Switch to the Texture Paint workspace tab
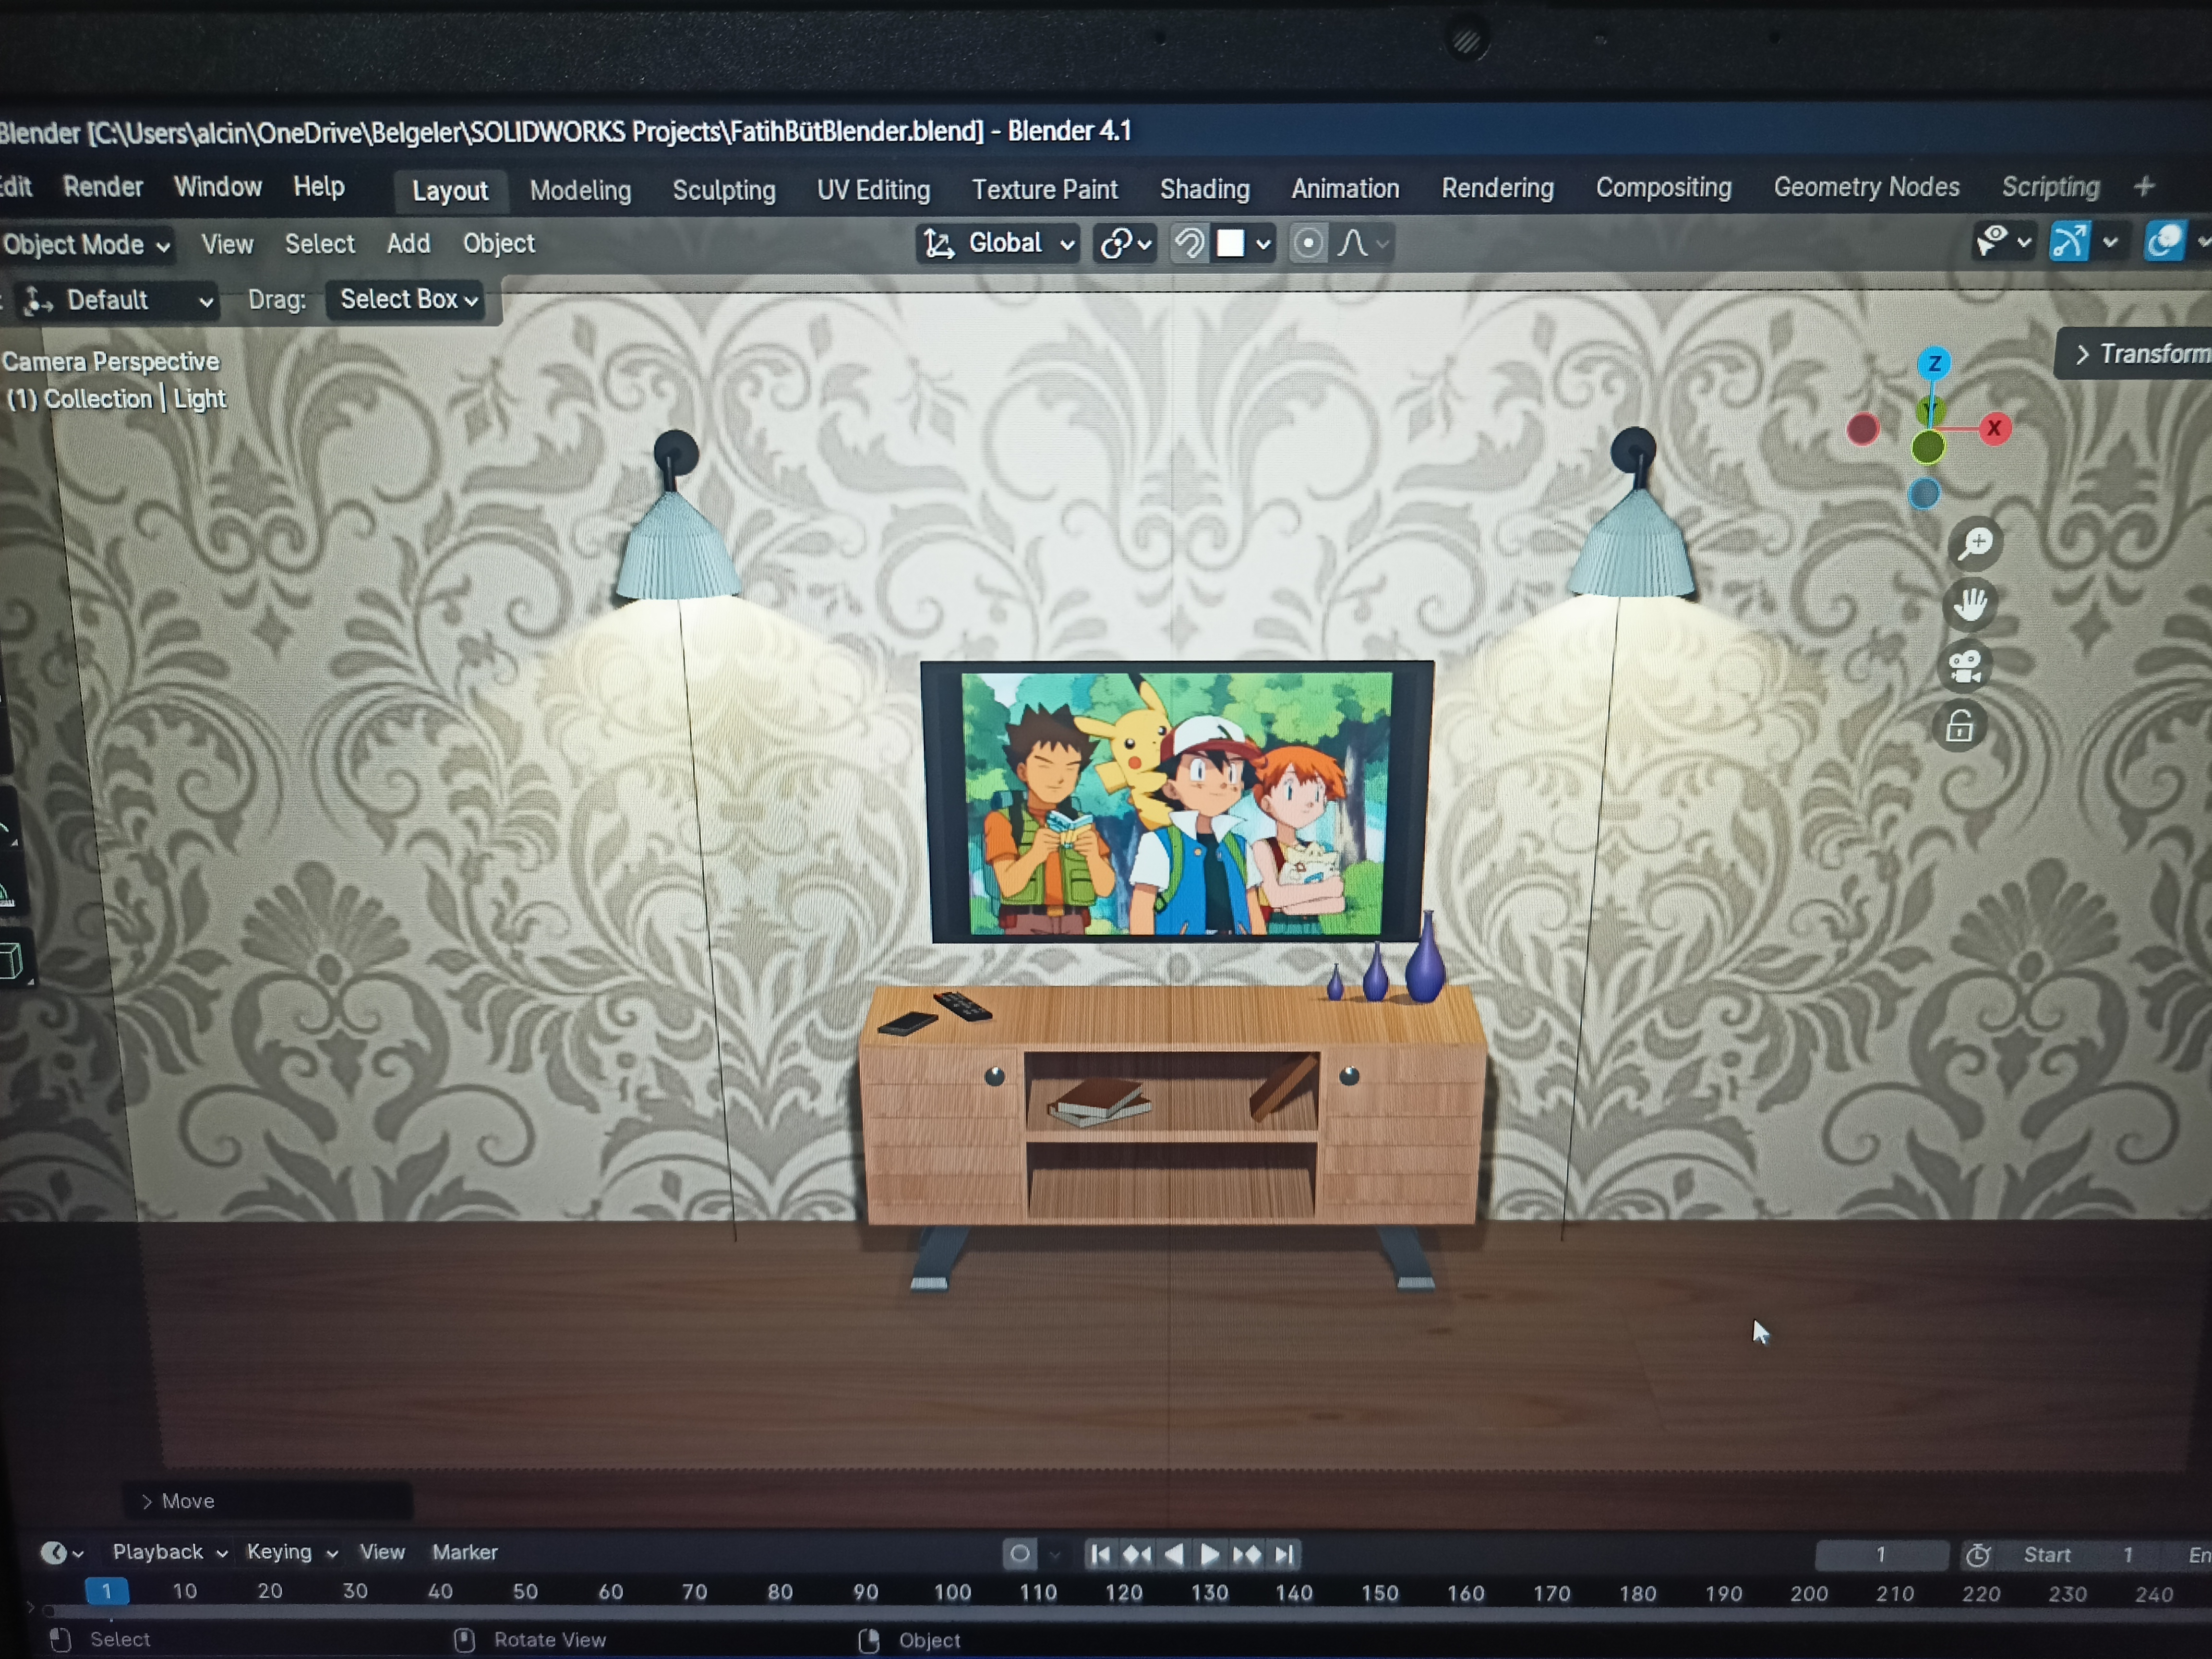This screenshot has height=1659, width=2212. [1045, 189]
